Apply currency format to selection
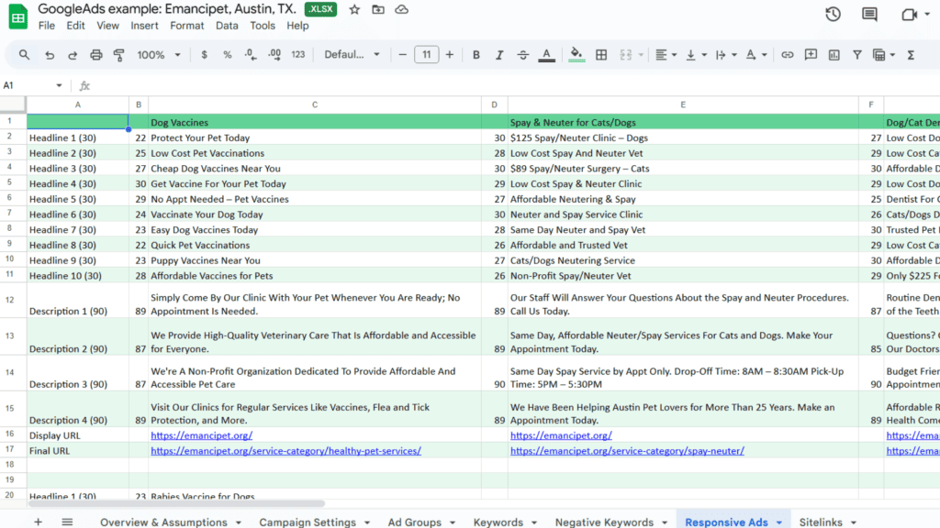 coord(203,54)
